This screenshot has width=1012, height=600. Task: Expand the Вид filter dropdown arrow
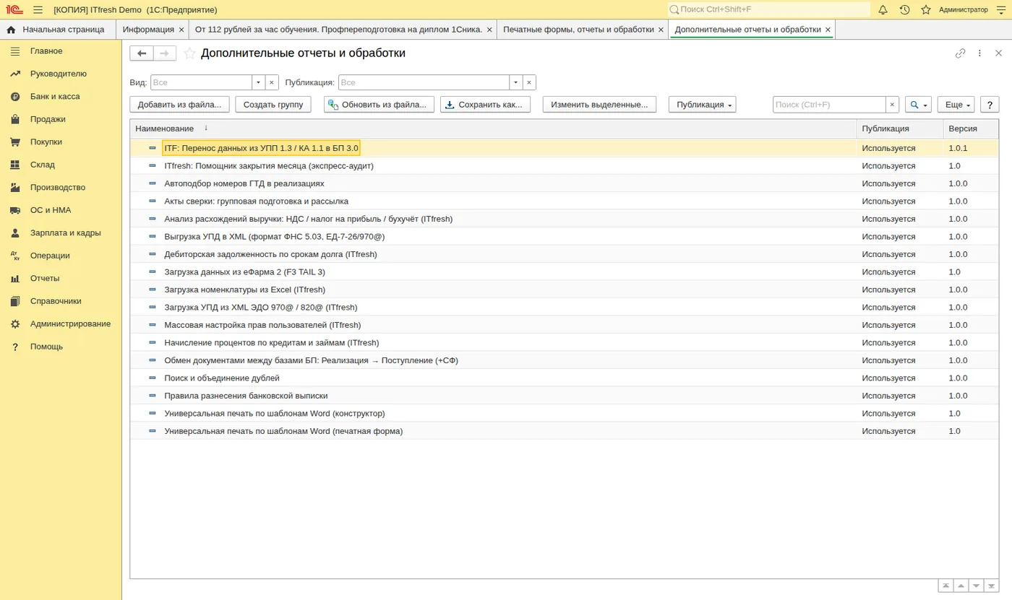pos(259,82)
